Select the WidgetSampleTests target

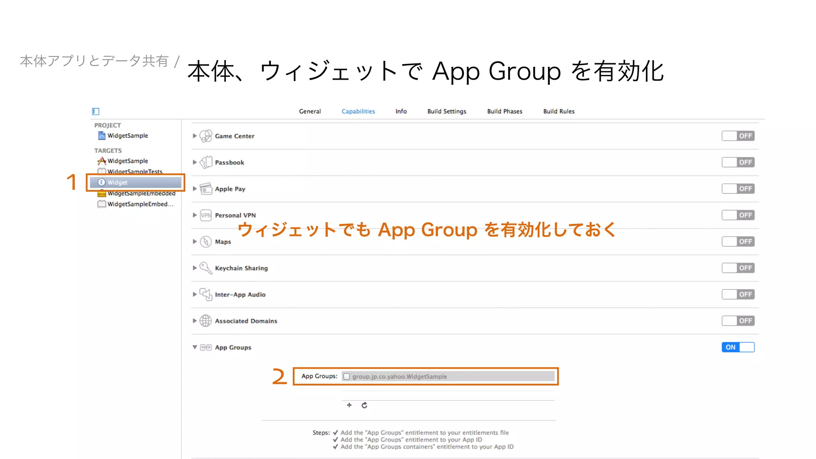click(135, 171)
